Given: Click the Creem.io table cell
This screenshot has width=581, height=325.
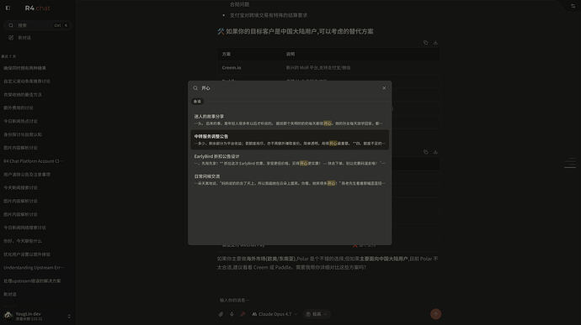Looking at the screenshot, I should point(232,68).
